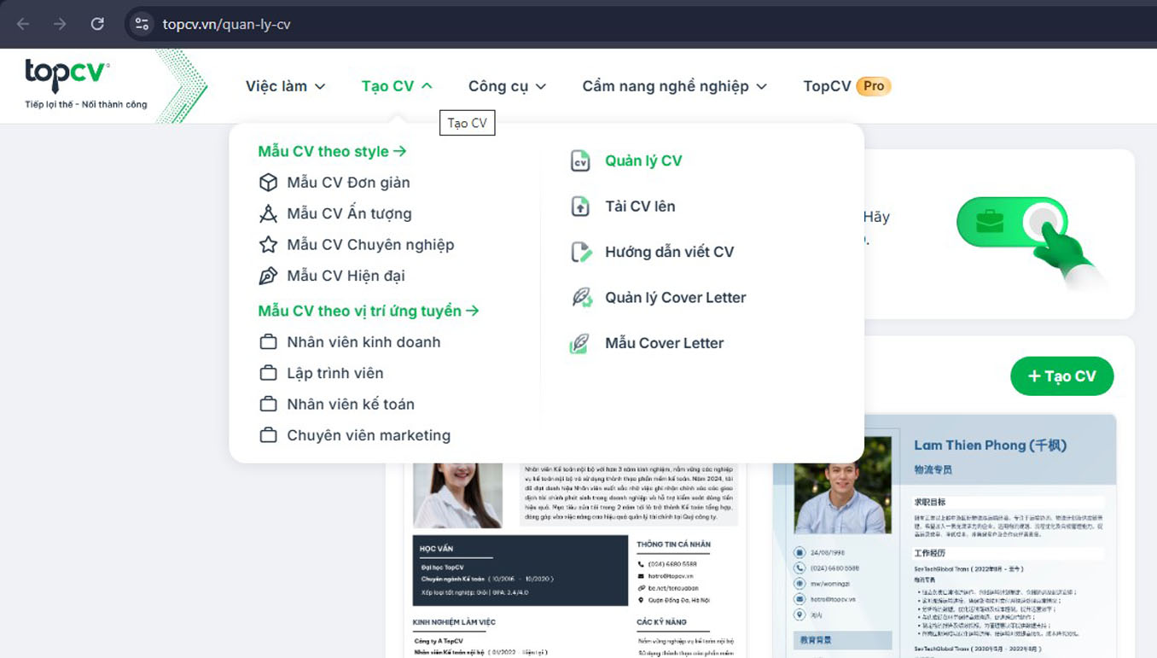Click briefcase icon beside Nhân viên kế toán
Image resolution: width=1157 pixels, height=658 pixels.
(x=268, y=405)
